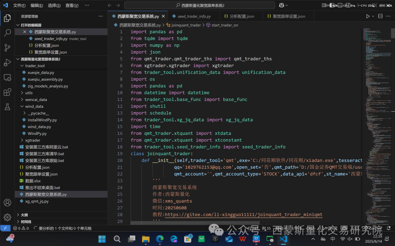Open the Search view in activity bar
Screen dimensions: 395x246
coord(7,33)
